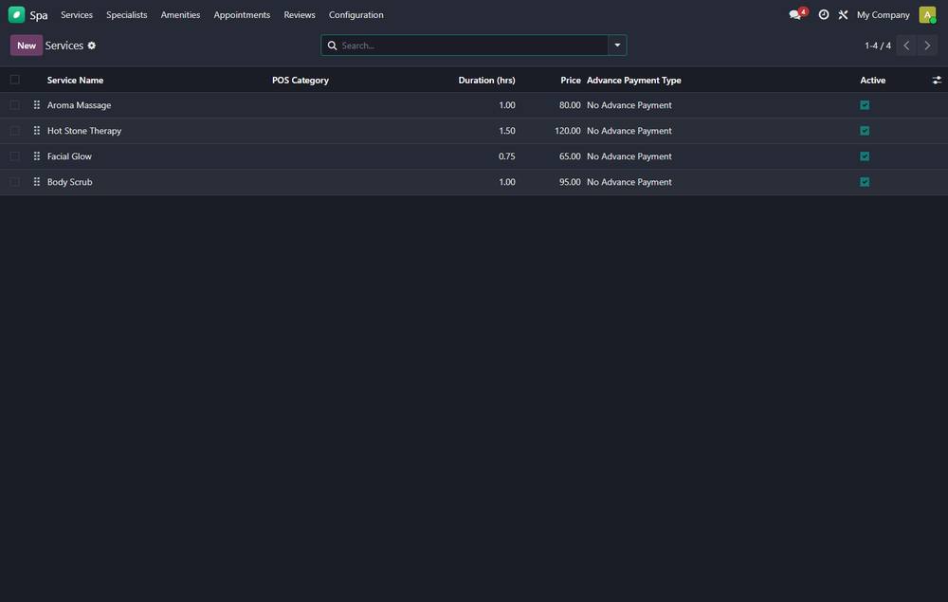The image size is (948, 602).
Task: Click the user avatar icon
Action: point(927,14)
